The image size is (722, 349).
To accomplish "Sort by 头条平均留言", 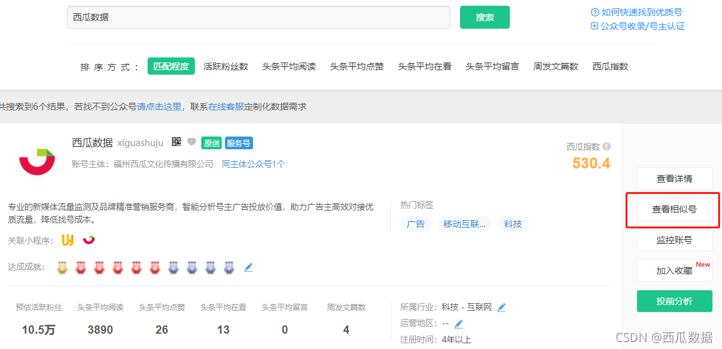I will pyautogui.click(x=492, y=66).
